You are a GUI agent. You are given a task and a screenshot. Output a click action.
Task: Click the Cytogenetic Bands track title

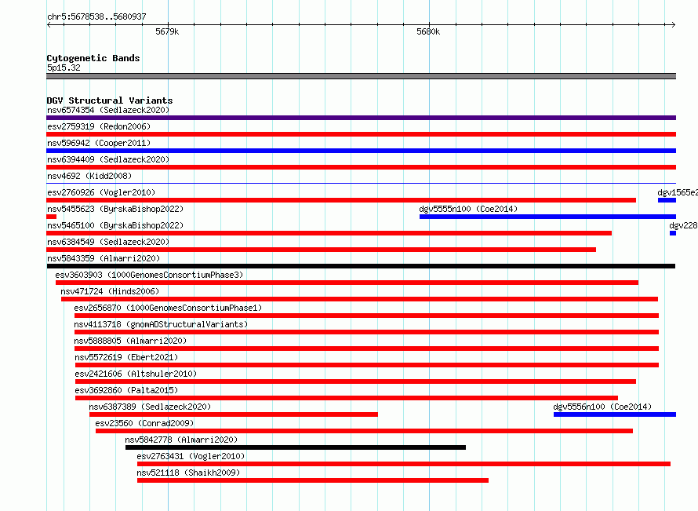pos(93,58)
